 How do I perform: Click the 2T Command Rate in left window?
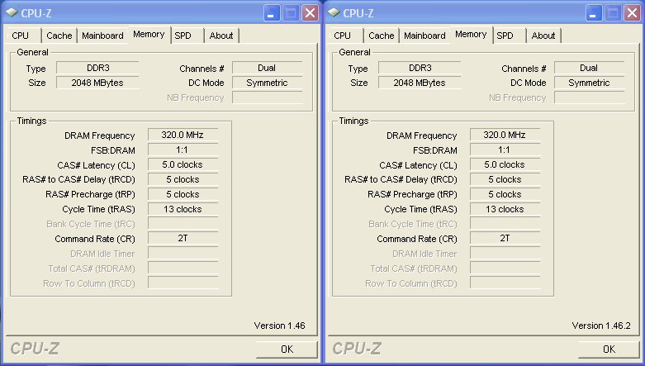click(x=183, y=239)
